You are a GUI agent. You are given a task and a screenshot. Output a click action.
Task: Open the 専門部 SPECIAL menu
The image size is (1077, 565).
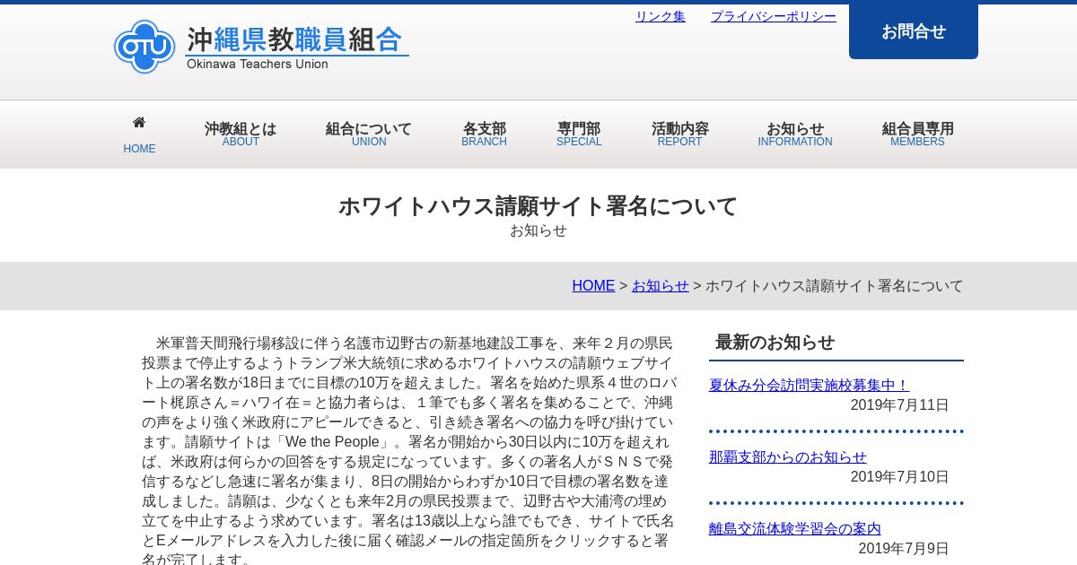579,135
